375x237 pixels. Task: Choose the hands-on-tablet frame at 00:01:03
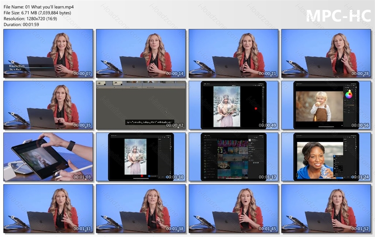point(48,157)
